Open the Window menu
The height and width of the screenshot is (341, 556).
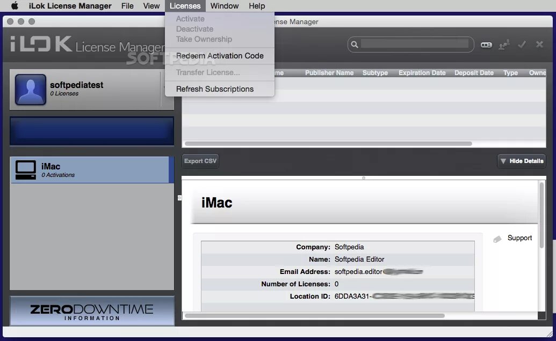tap(225, 6)
